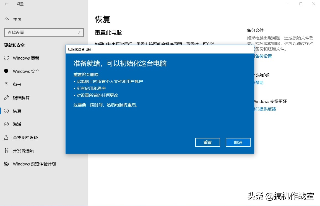320x206 pixels.
Task: Click the back arrow in the title bar
Action: [x=6, y=4]
